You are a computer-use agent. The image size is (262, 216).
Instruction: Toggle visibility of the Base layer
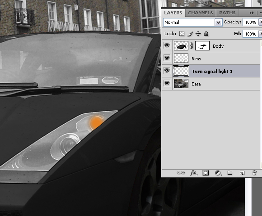(167, 83)
